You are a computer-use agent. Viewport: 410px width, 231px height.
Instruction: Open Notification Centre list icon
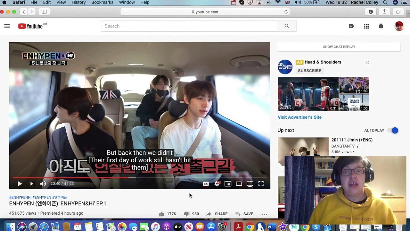[x=405, y=2]
